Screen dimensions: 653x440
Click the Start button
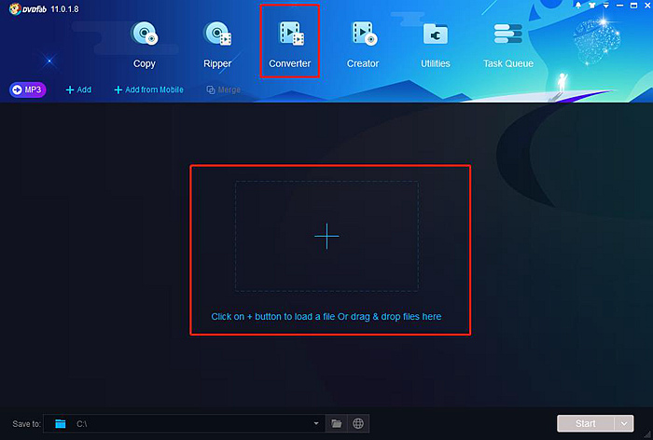586,423
